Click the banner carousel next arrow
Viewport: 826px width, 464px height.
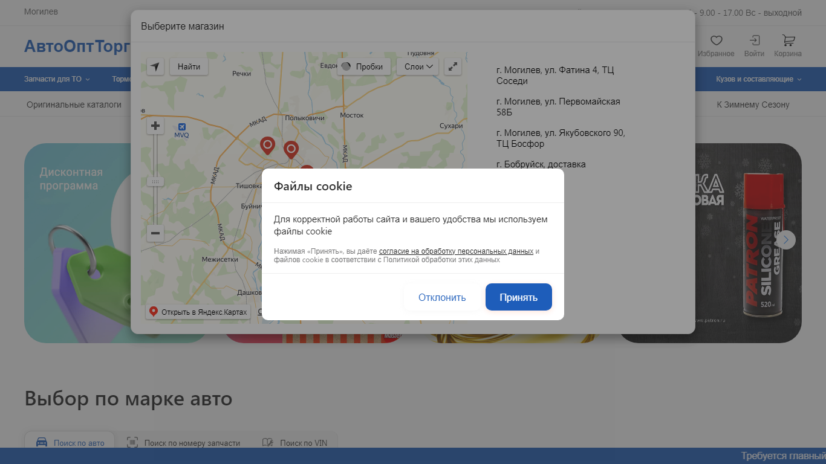[786, 240]
